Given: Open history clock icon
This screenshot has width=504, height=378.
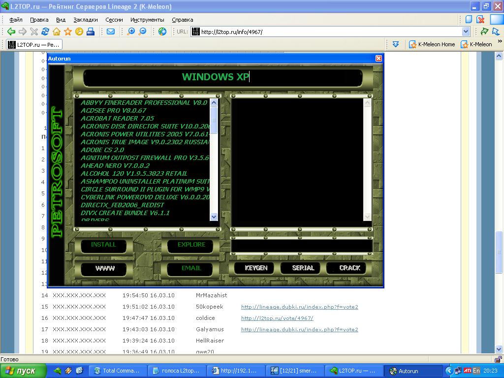Looking at the screenshot, I should coord(79,31).
